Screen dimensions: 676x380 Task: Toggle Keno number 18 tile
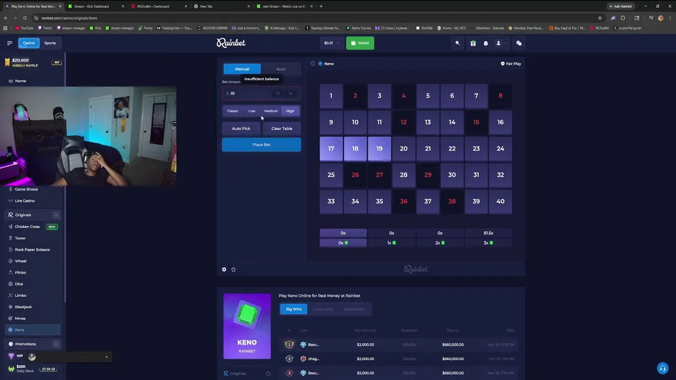tap(355, 149)
